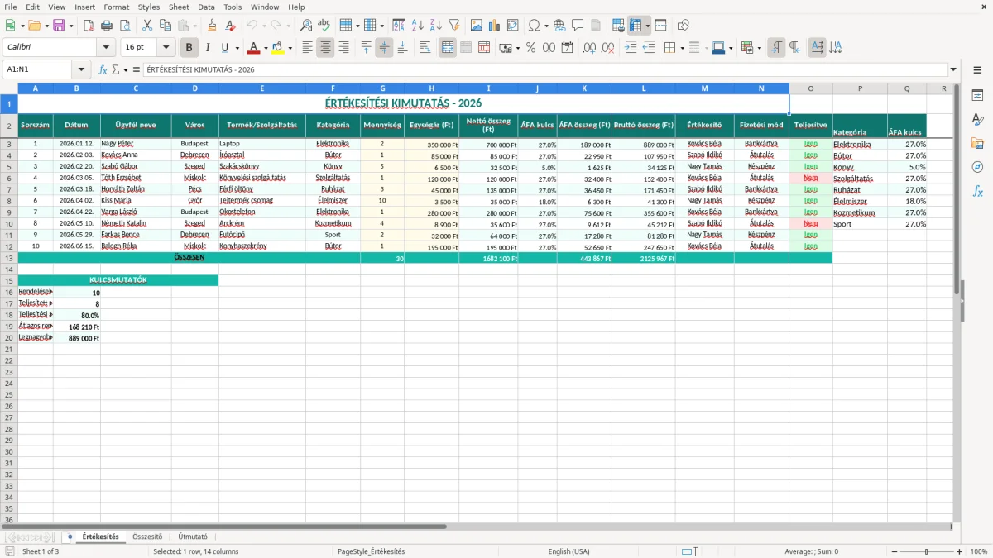Screen dimensions: 993x558
Task: Toggle Center Vertically alignment
Action: [384, 48]
